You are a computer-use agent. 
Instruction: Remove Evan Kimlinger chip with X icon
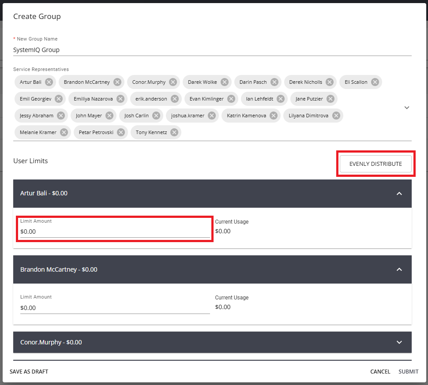point(231,99)
